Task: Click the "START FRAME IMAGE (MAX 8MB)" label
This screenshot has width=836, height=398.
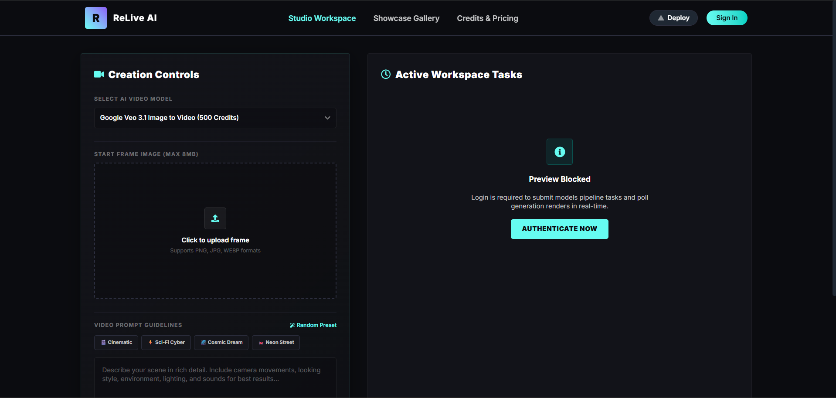Action: (146, 154)
